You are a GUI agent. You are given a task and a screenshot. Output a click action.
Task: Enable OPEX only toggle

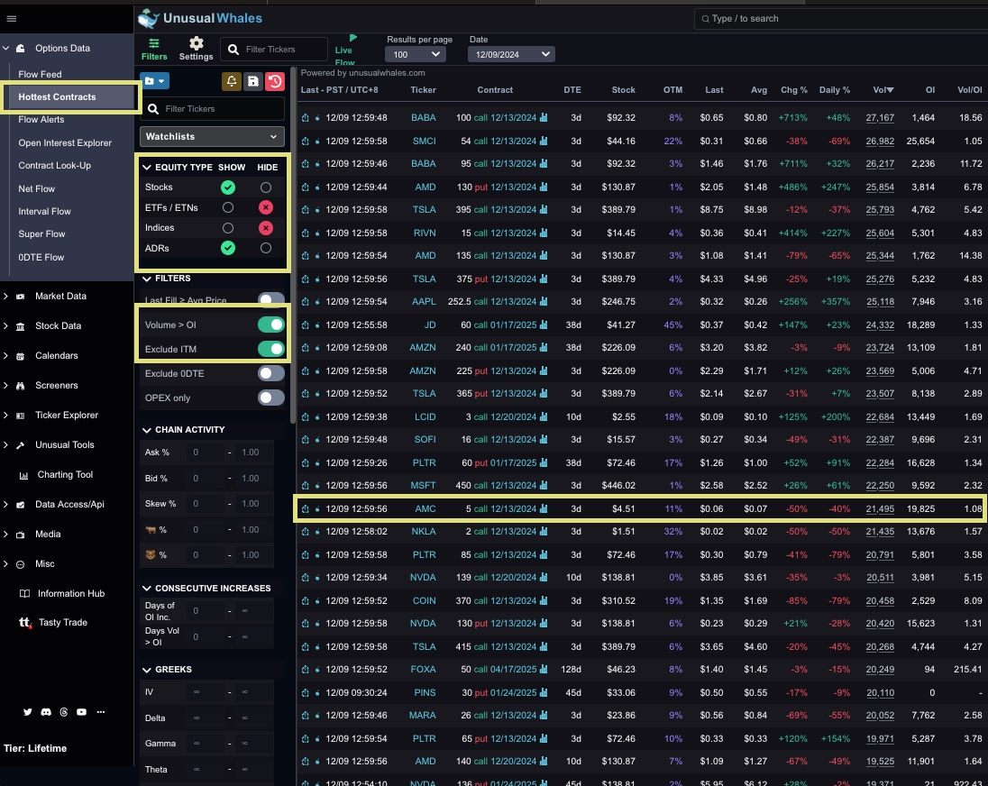click(x=271, y=398)
